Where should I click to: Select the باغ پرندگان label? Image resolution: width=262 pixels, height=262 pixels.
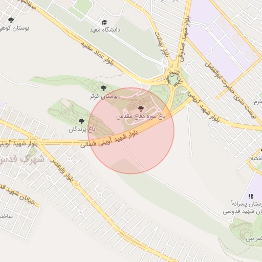[x=82, y=129]
